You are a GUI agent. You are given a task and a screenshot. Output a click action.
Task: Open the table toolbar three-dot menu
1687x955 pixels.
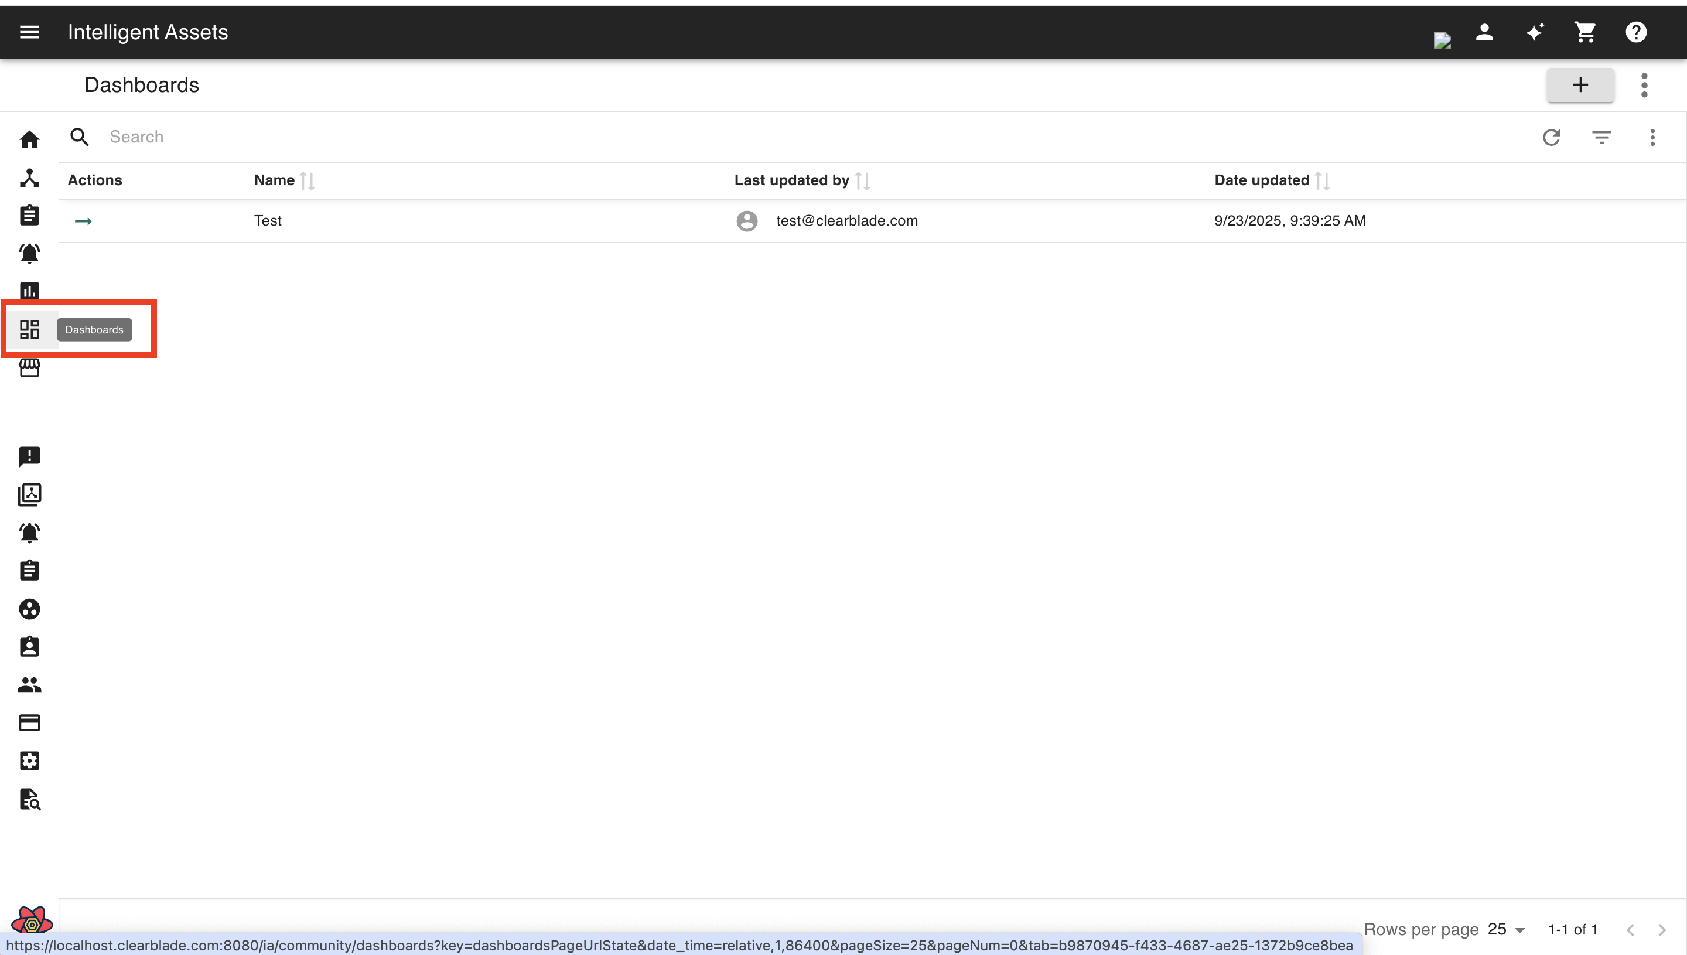pos(1652,137)
